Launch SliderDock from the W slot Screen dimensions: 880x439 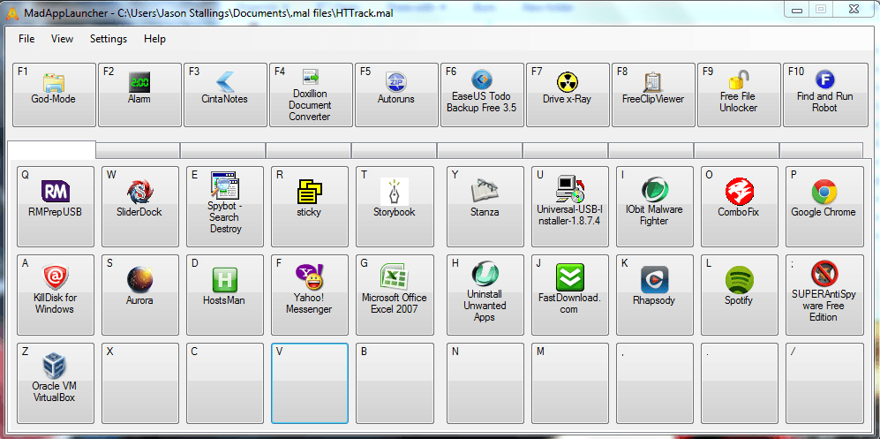tap(140, 207)
